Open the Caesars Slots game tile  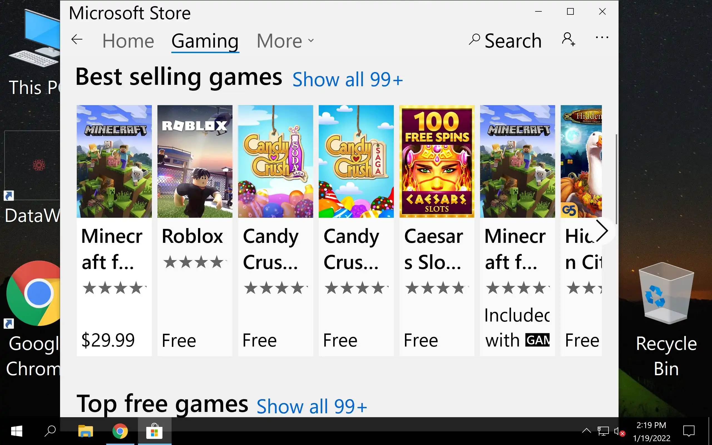coord(437,231)
